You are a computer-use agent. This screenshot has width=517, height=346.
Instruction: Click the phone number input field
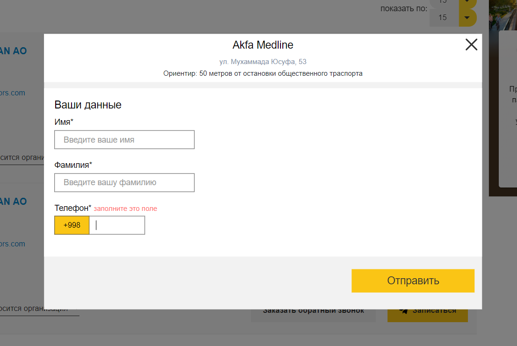(117, 225)
